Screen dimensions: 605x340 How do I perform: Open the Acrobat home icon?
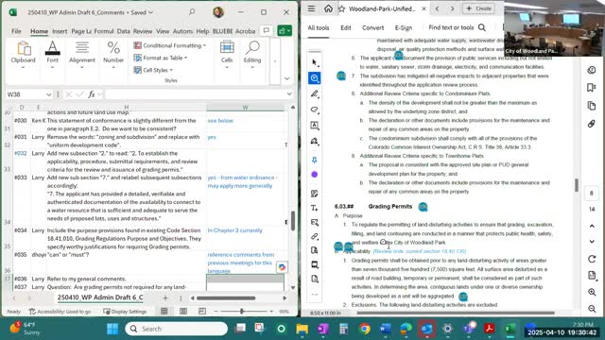[x=328, y=8]
